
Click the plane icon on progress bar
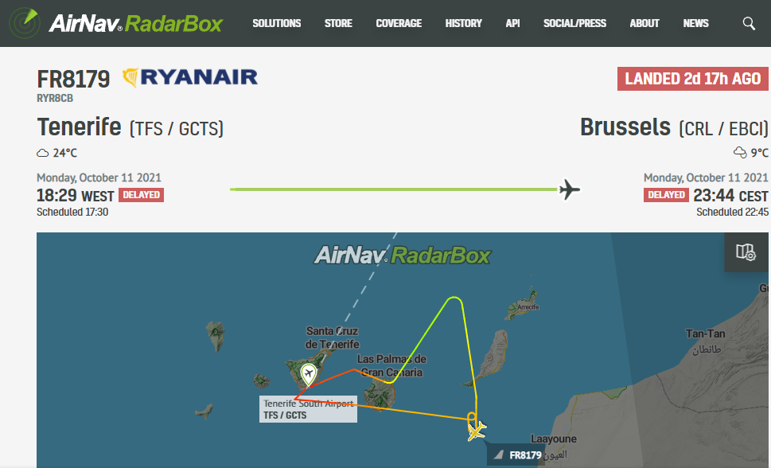[x=569, y=189]
